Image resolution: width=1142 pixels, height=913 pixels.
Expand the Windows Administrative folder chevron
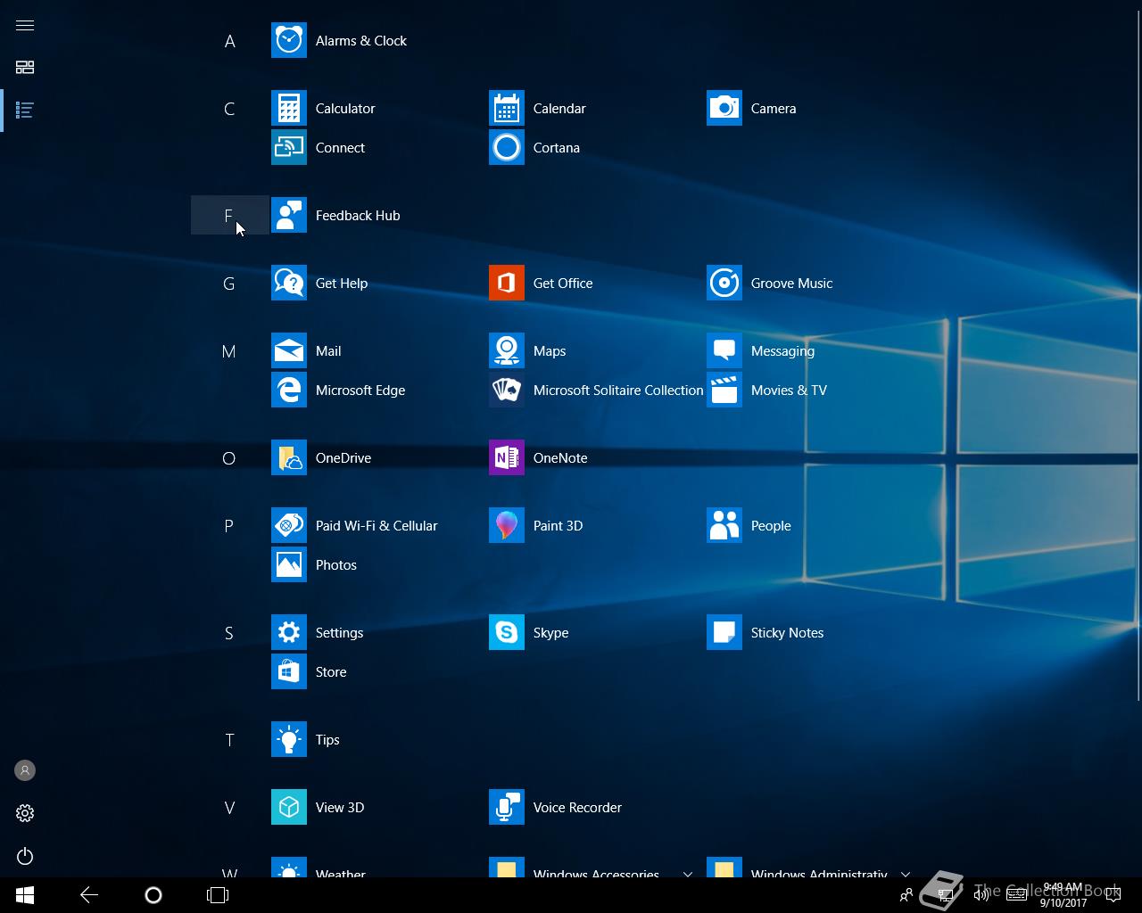tap(906, 875)
